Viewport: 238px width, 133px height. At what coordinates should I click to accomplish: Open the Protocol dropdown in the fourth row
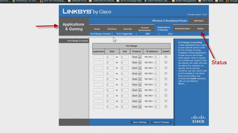click(137, 73)
